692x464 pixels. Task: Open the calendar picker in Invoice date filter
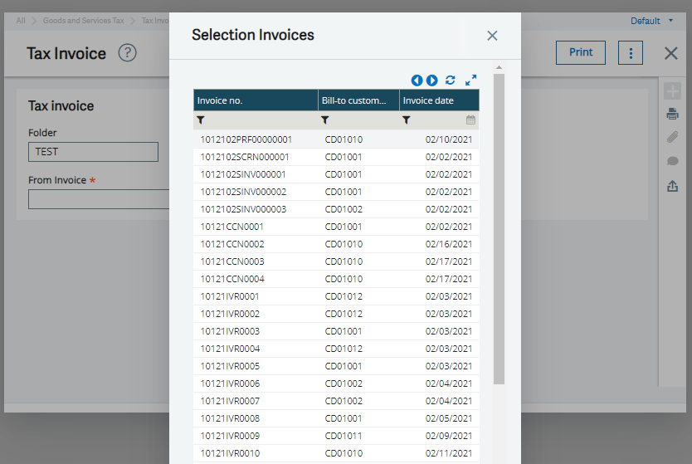pyautogui.click(x=471, y=120)
